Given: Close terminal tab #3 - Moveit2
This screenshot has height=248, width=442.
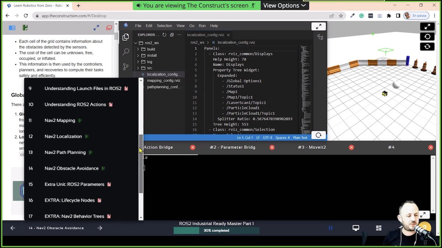Looking at the screenshot, I should pyautogui.click(x=351, y=147).
